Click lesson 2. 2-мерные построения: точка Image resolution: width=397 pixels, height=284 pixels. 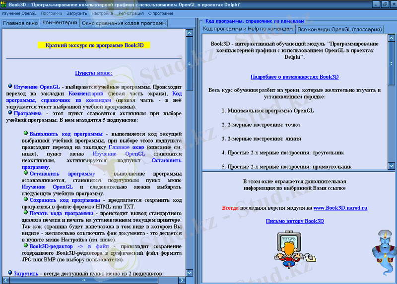tap(261, 125)
